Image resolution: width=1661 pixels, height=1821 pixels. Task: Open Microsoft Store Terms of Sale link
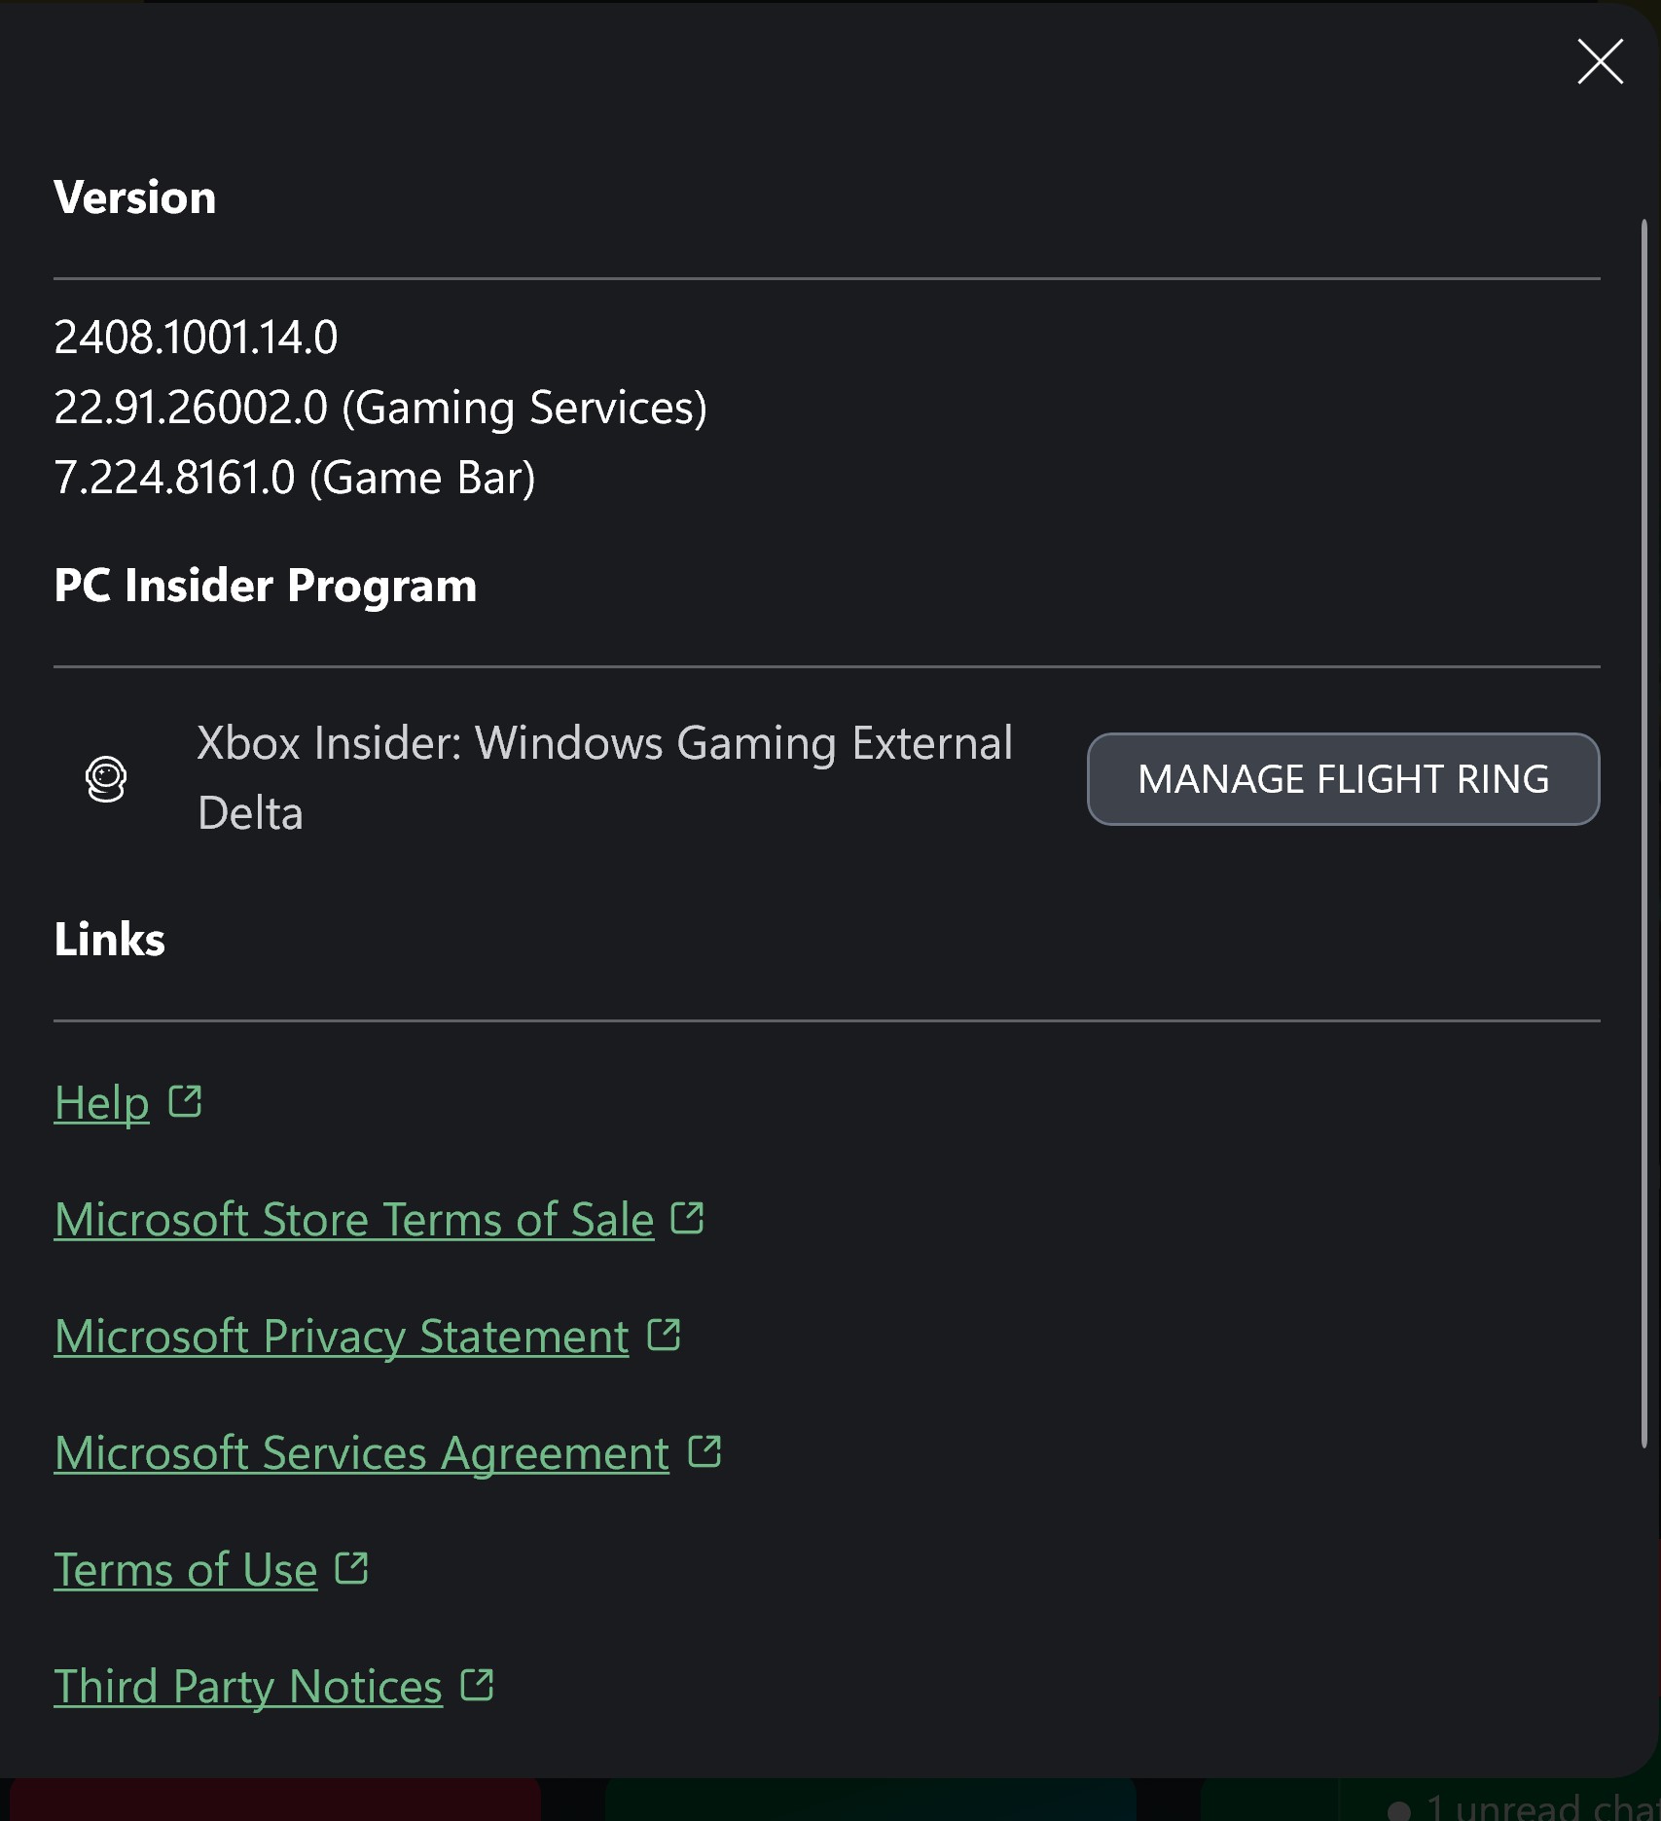point(354,1220)
